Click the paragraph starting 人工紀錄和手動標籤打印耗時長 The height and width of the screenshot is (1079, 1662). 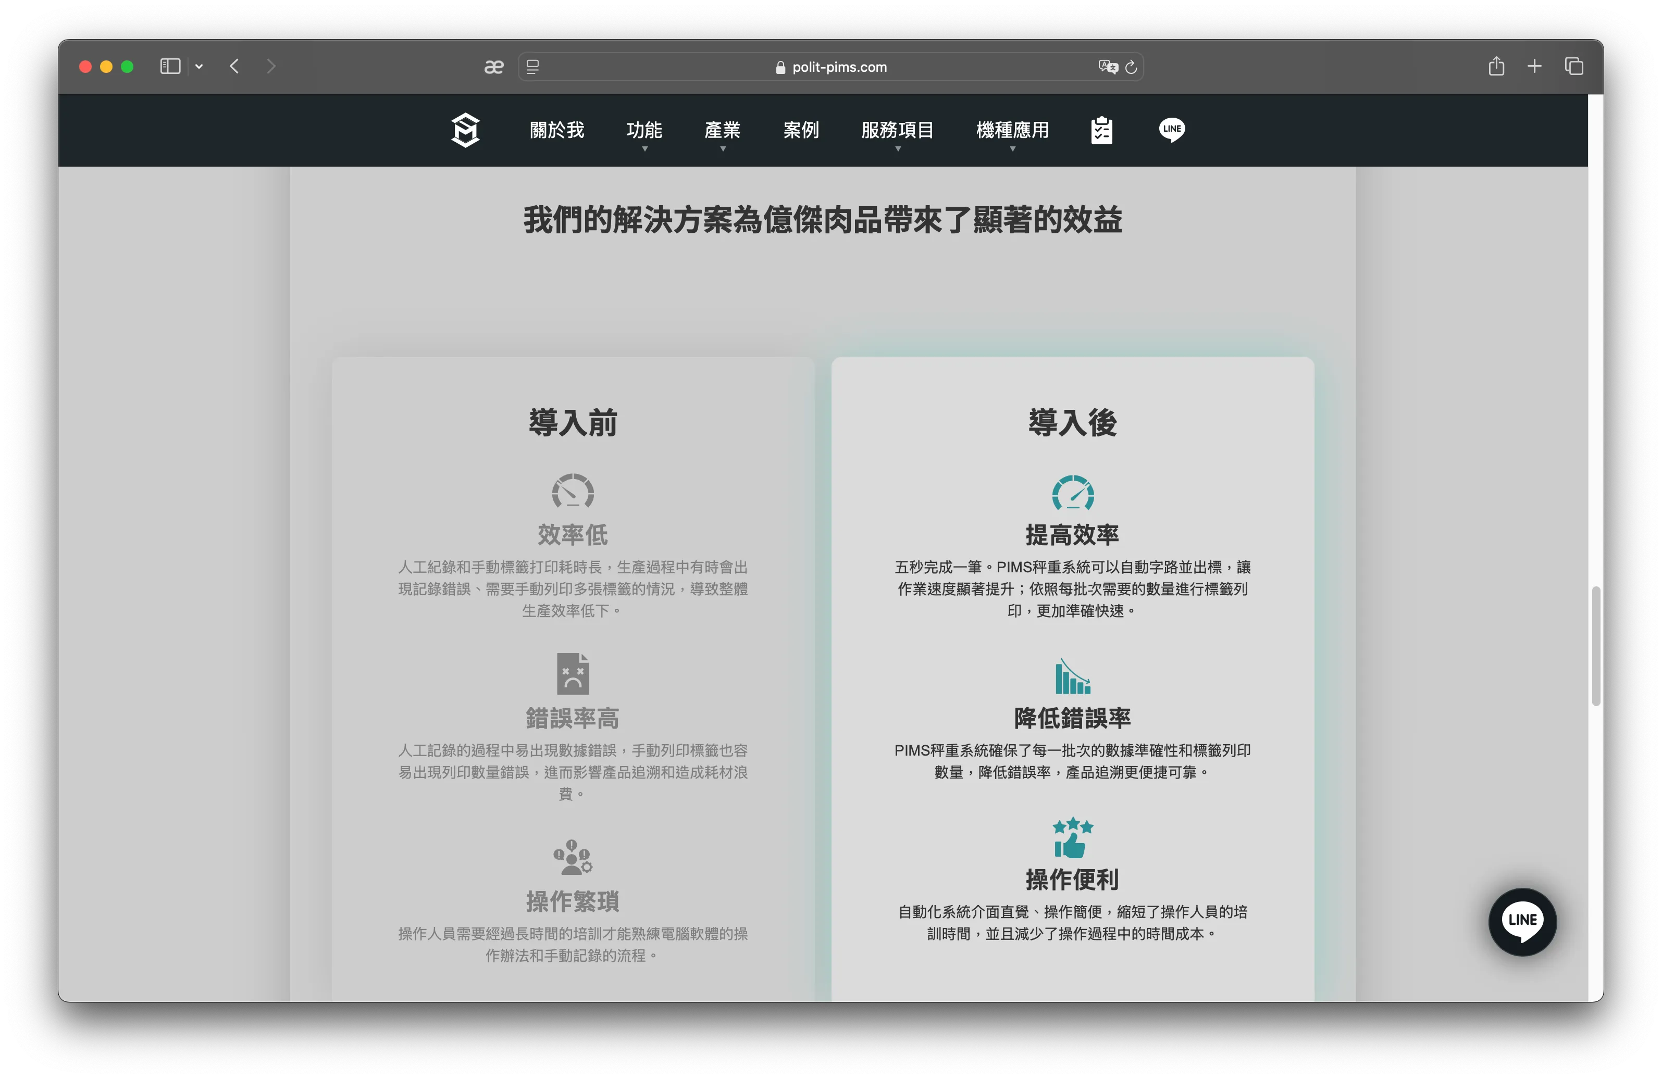tap(573, 589)
